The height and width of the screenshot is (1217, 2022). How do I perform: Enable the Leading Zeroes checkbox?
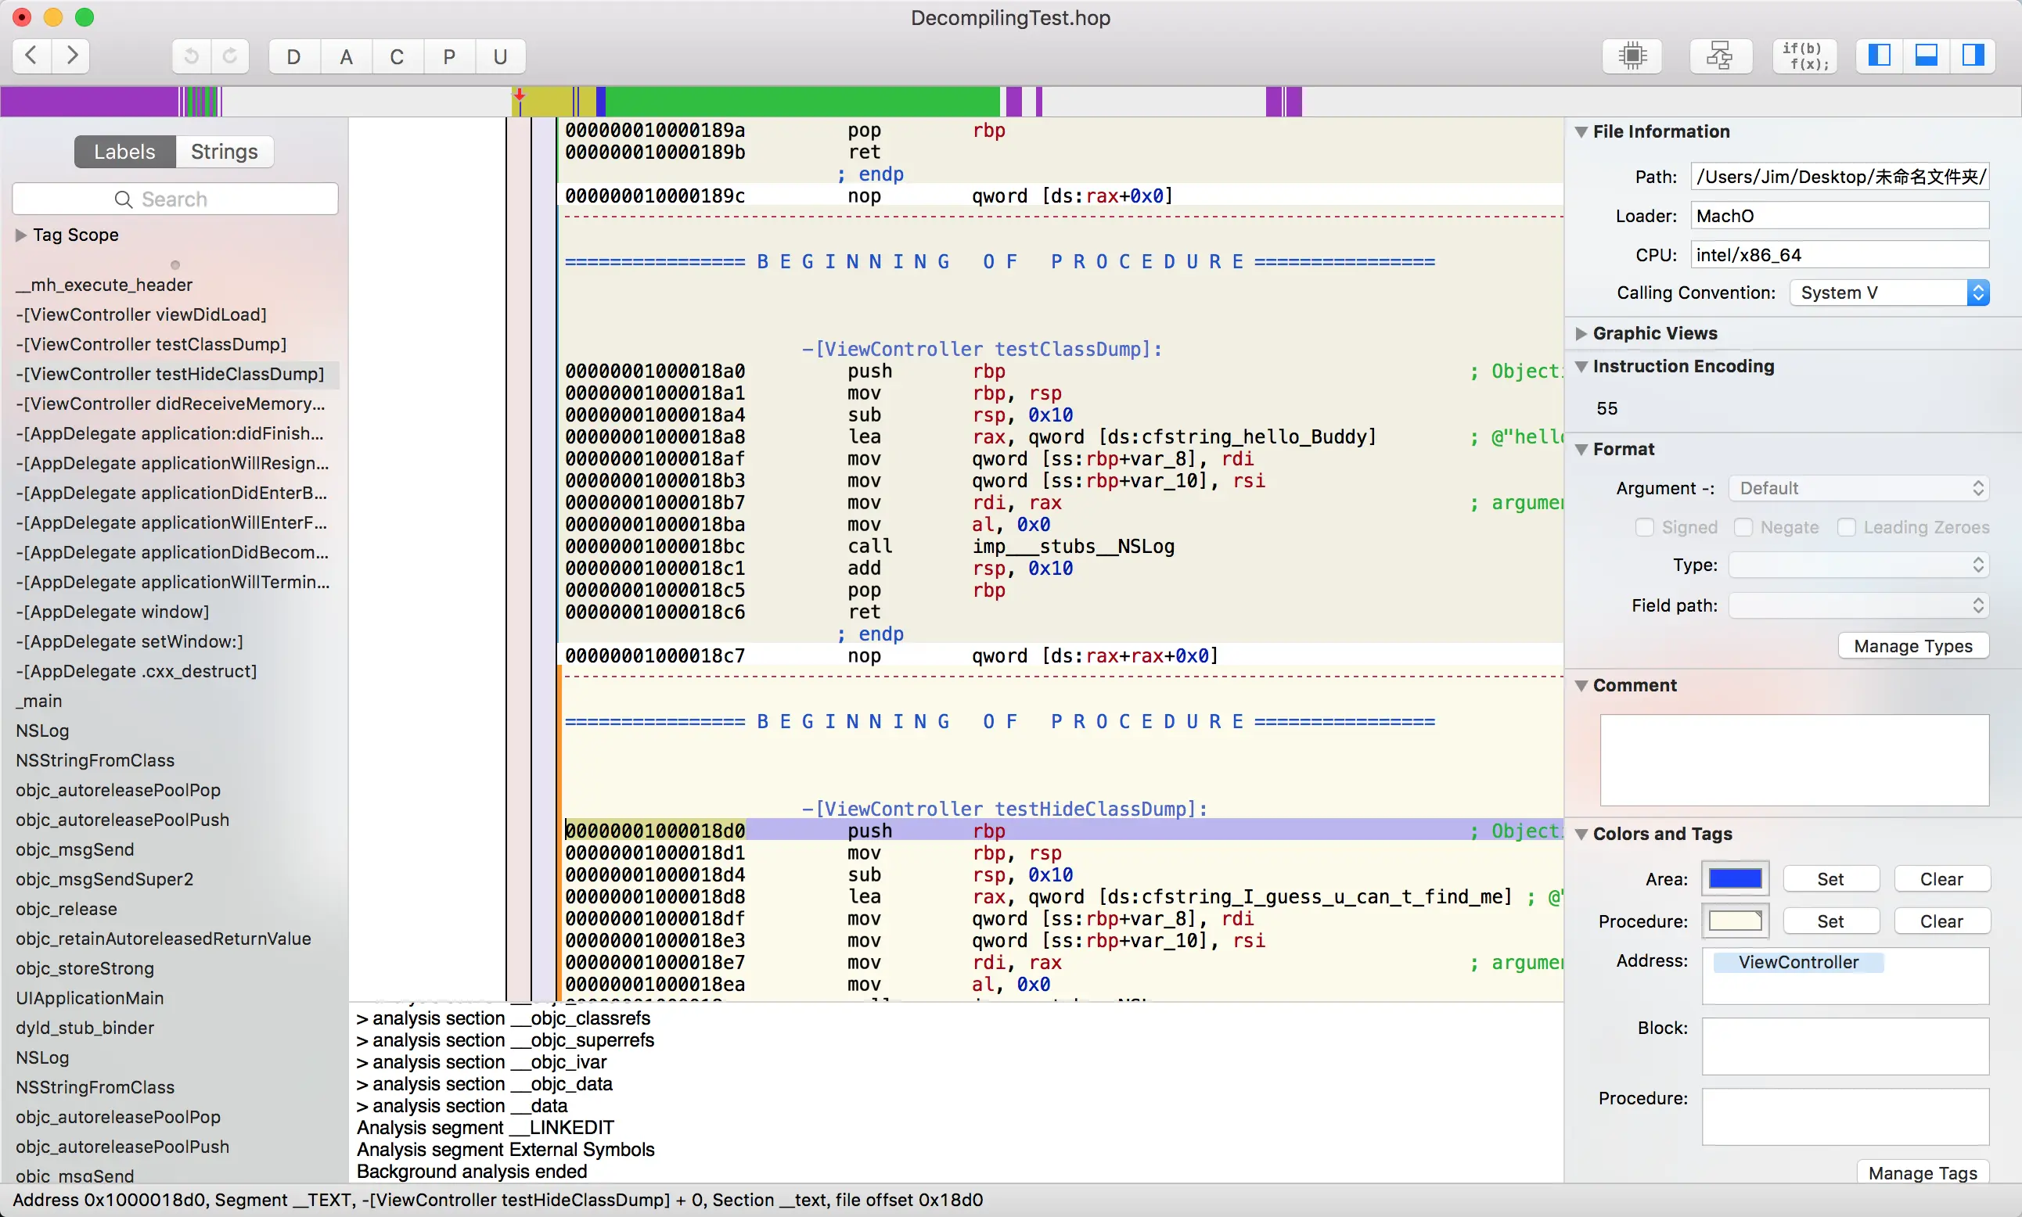[x=1846, y=527]
